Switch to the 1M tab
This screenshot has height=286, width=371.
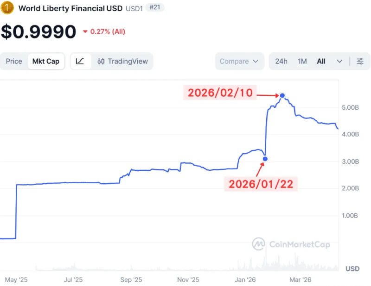[302, 61]
